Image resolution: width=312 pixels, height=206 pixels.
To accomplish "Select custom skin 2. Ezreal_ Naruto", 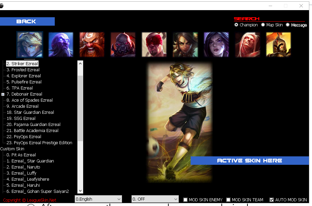I will pyautogui.click(x=23, y=167).
